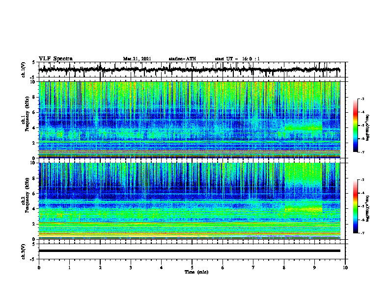Viewport: 389px width, 300px height.
Task: Click the time axis tick label '1'
Action: [x=69, y=268]
